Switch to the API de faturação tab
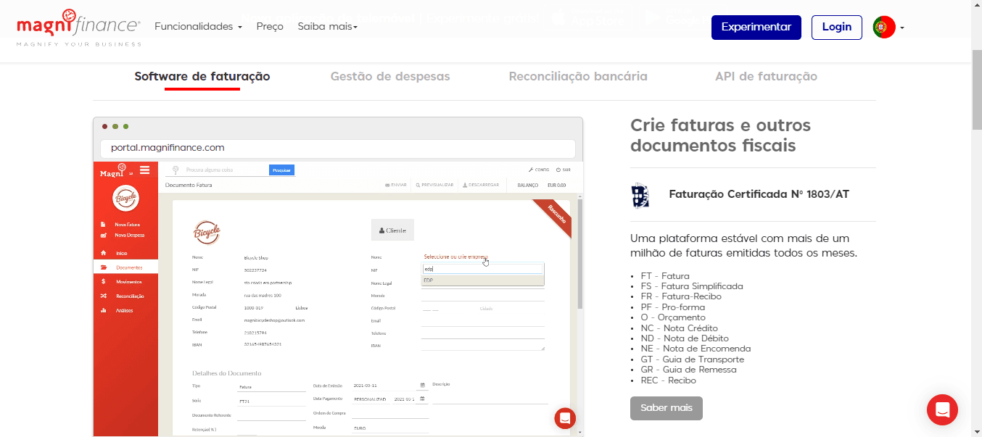Image resolution: width=982 pixels, height=437 pixels. point(766,76)
